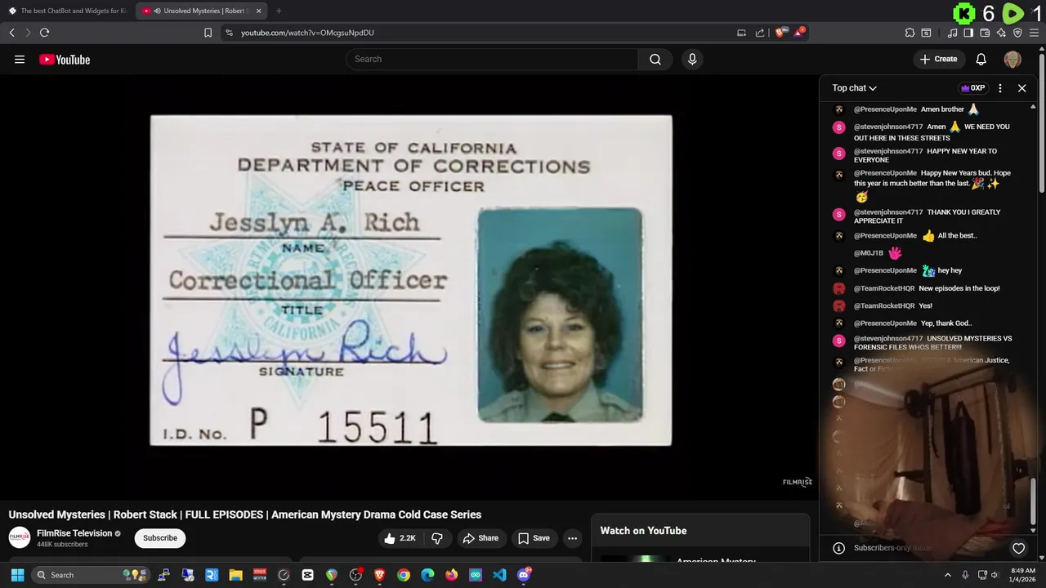This screenshot has width=1046, height=588.
Task: Click the Windows taskbar Search box
Action: pyautogui.click(x=90, y=575)
